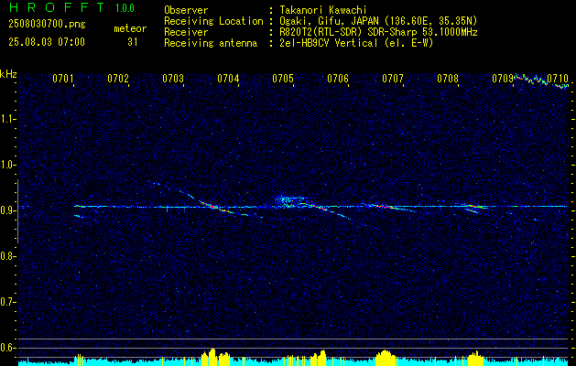Click the version number 1.0.0
The height and width of the screenshot is (366, 576).
125,8
